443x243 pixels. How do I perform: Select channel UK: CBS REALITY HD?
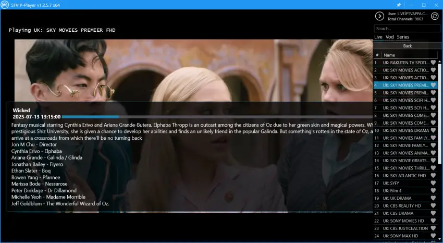[x=405, y=205]
